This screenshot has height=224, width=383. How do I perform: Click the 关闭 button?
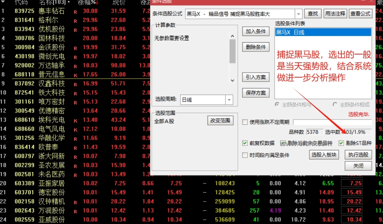(358, 166)
